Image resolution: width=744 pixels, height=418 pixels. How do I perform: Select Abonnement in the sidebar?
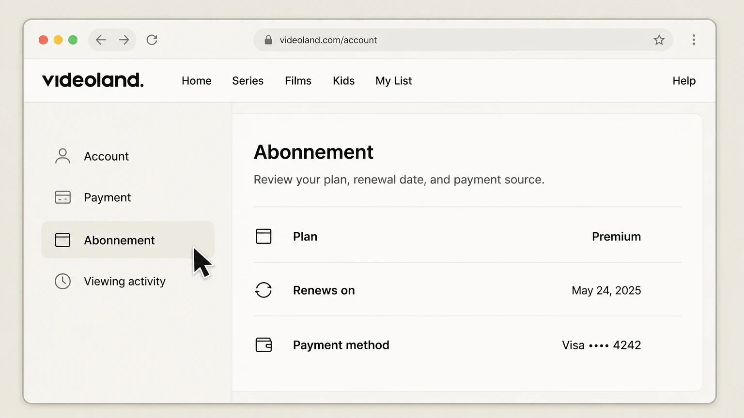[x=128, y=240]
